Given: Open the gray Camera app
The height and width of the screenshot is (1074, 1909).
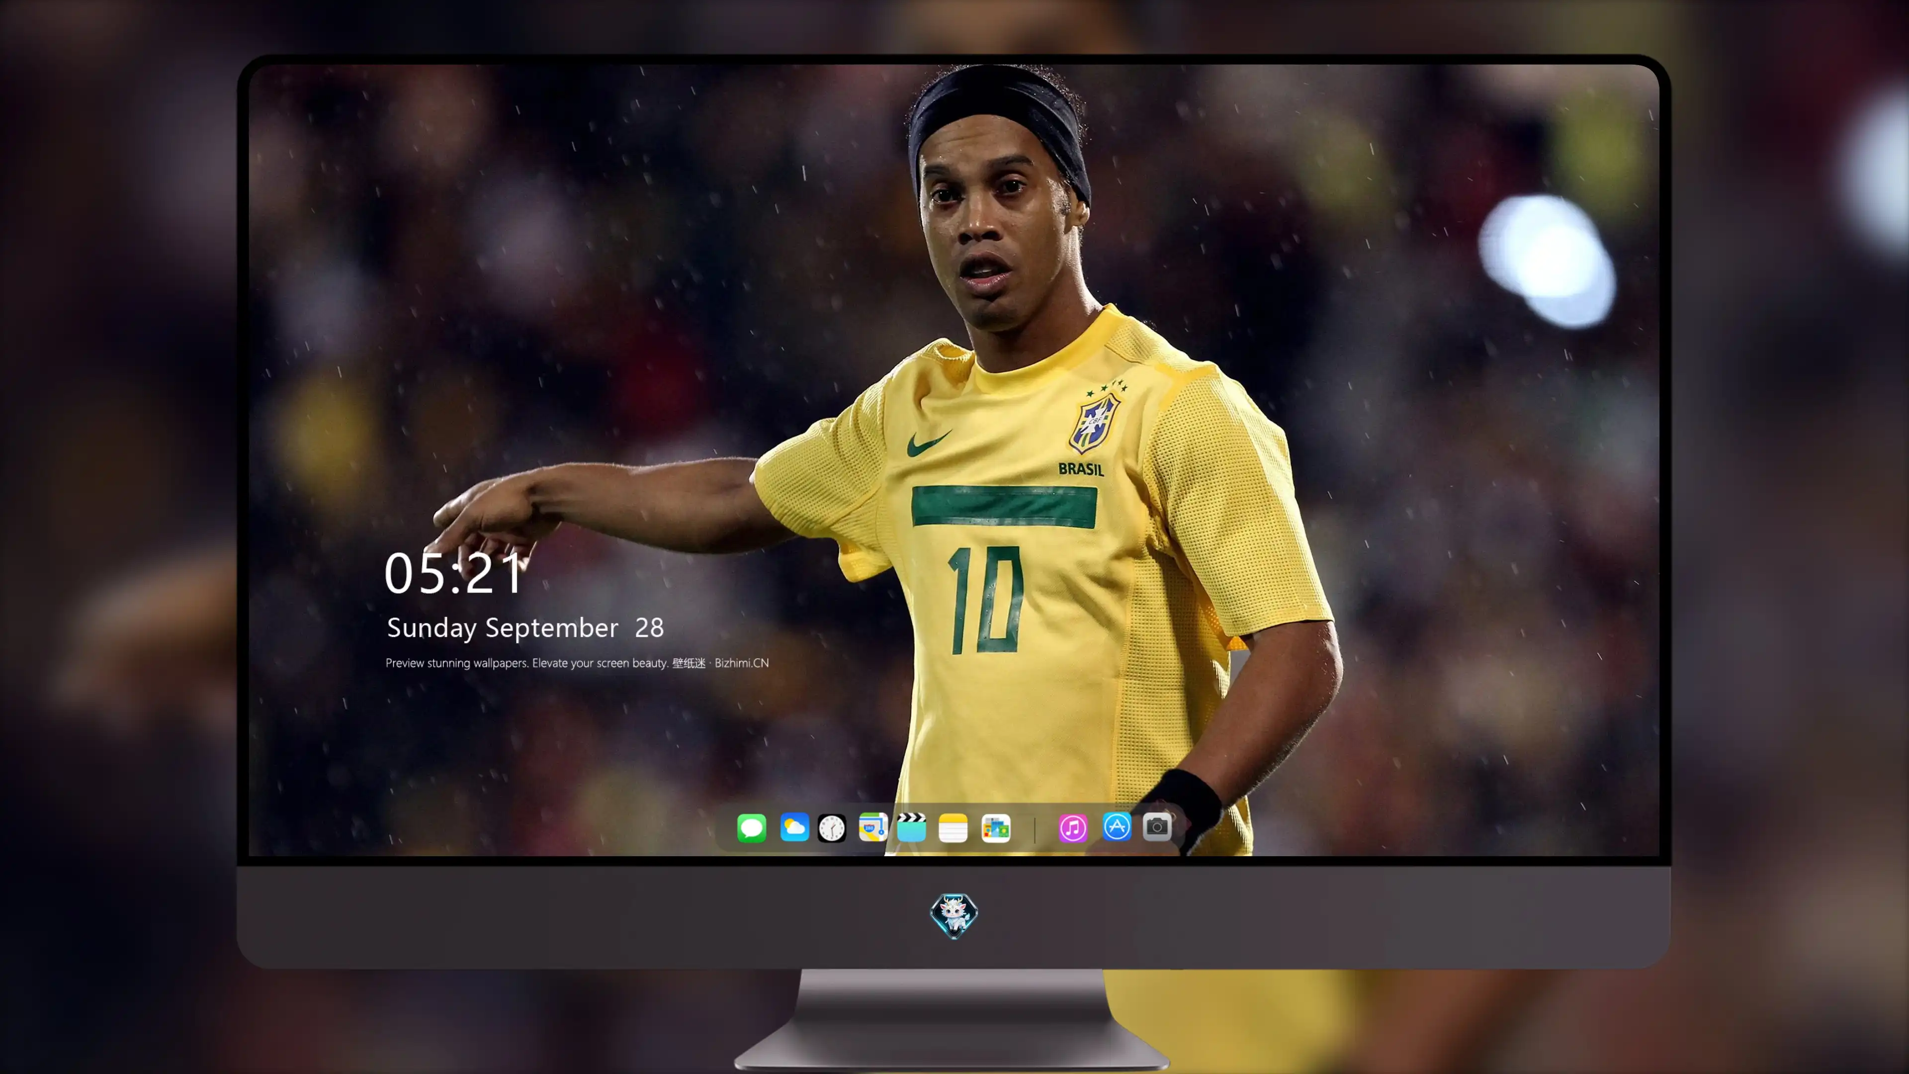Looking at the screenshot, I should [1157, 826].
